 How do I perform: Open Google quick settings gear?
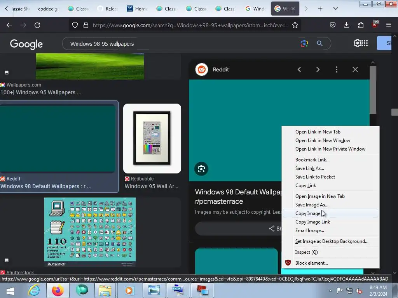click(357, 43)
